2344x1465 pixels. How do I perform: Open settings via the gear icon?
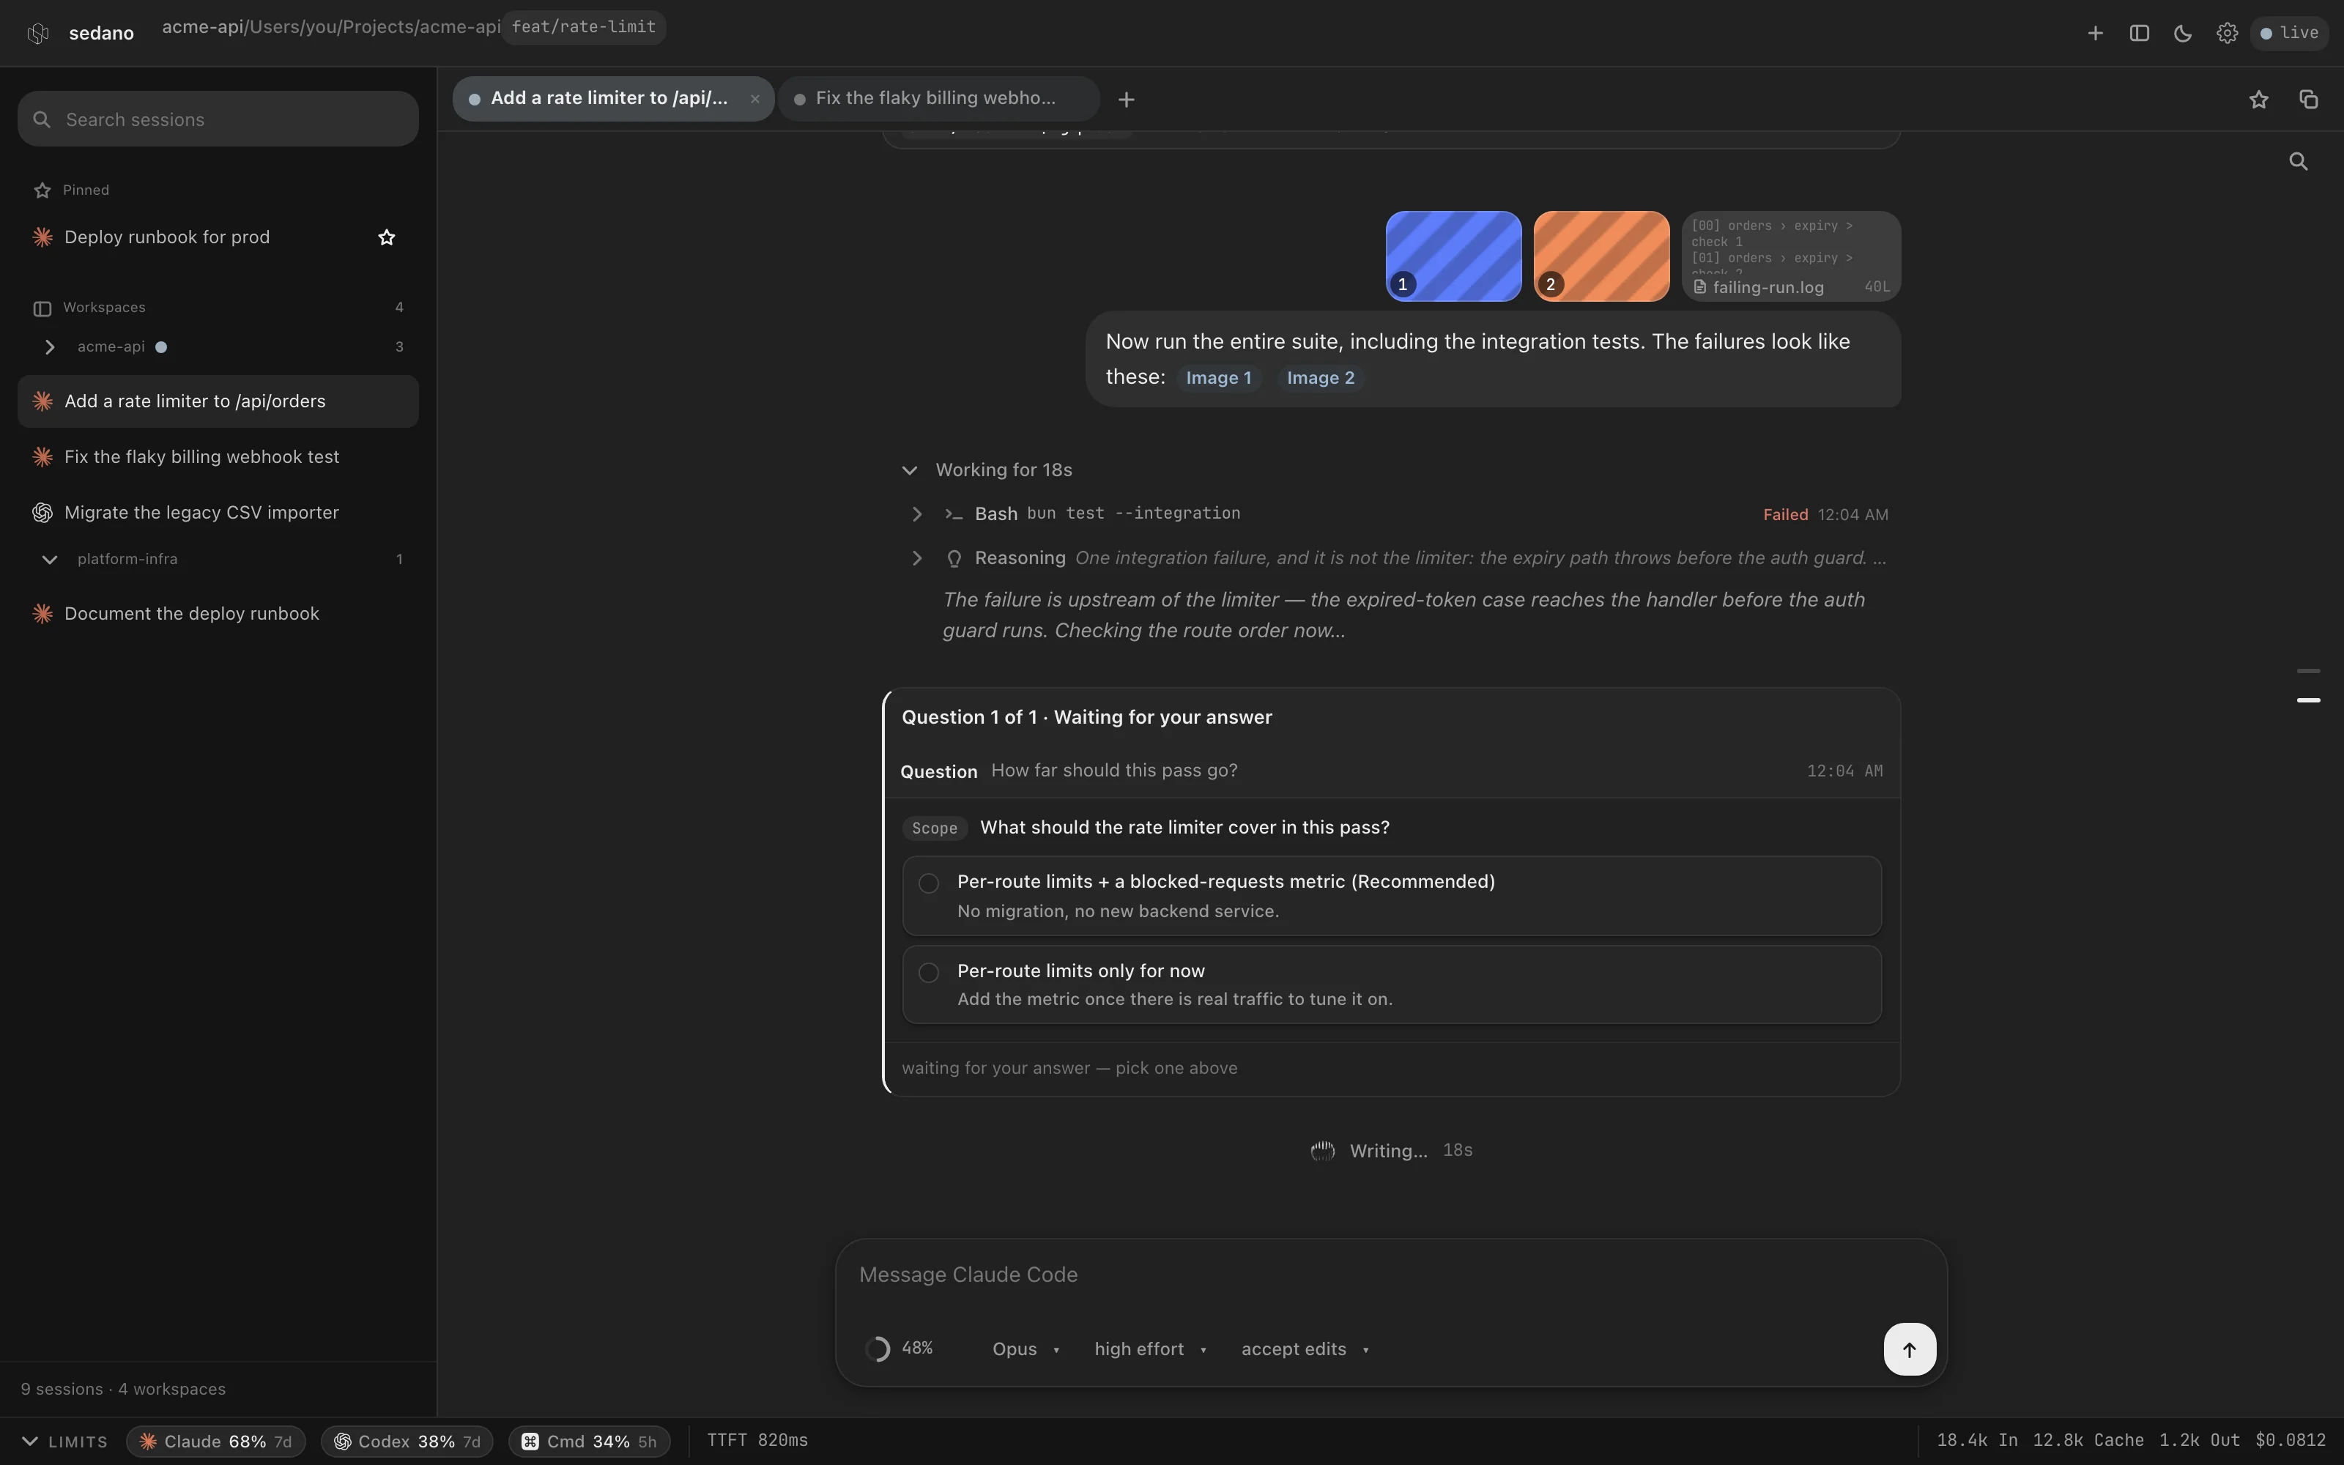(x=2227, y=33)
